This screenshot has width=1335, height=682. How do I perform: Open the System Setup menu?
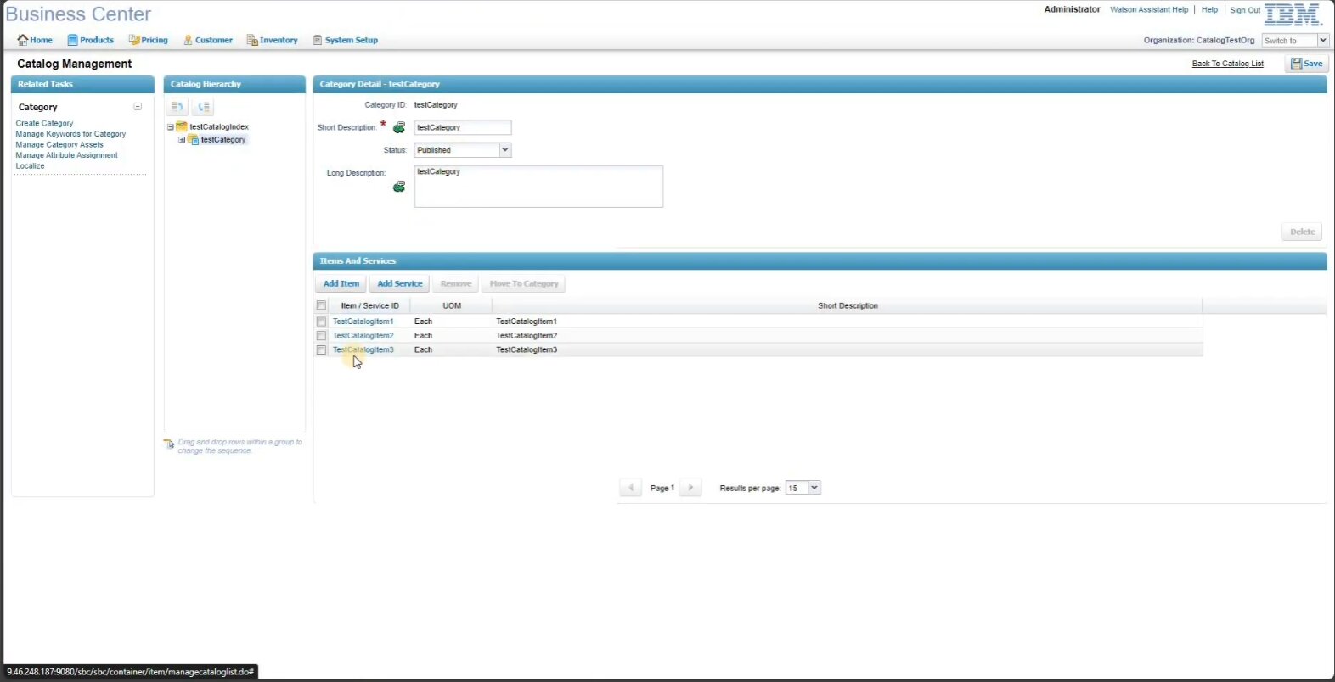pos(346,40)
